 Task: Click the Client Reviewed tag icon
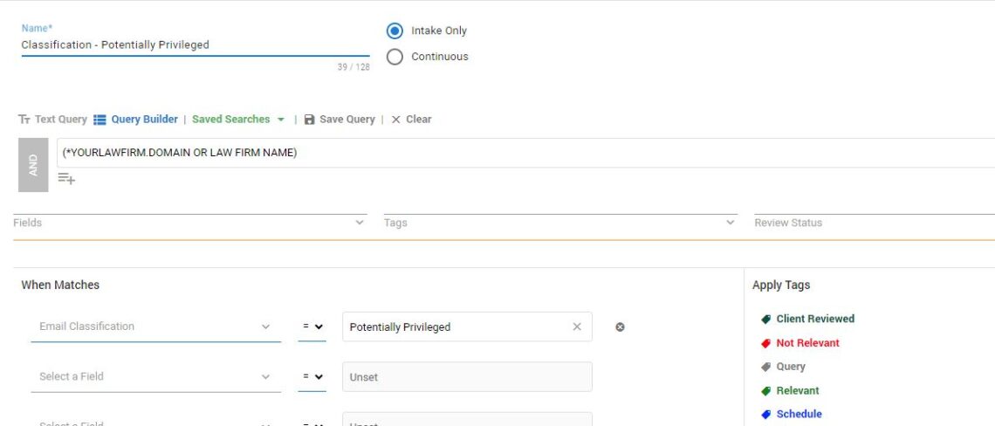click(x=765, y=319)
